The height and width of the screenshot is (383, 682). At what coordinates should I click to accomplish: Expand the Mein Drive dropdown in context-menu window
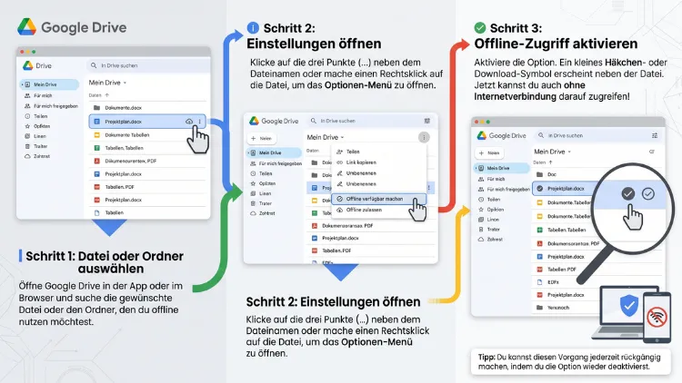pyautogui.click(x=326, y=137)
